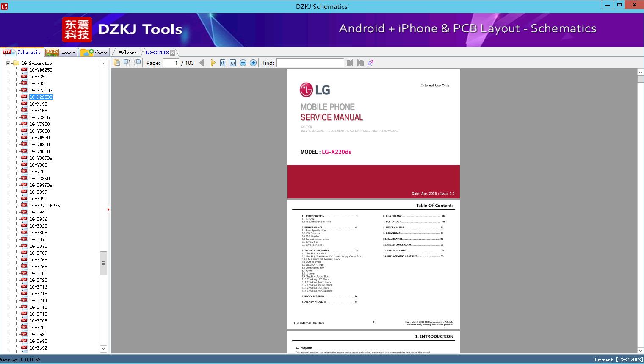Toggle the side panel splitter arrow
Screen dimensions: 644x364
108,210
